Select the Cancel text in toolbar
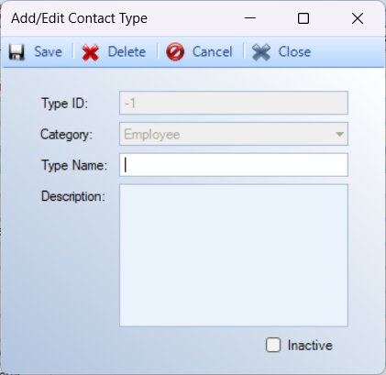The image size is (386, 375). 213,51
